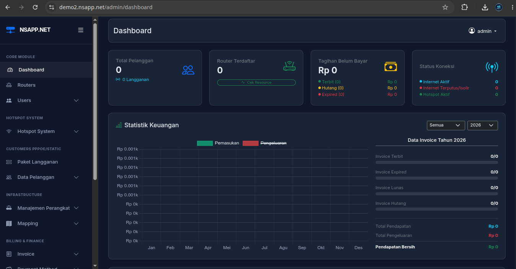Click the Router Terdaftar router icon

(x=289, y=66)
